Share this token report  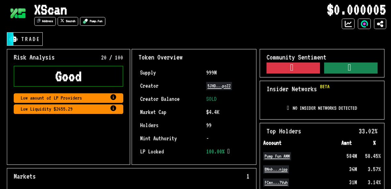(380, 24)
